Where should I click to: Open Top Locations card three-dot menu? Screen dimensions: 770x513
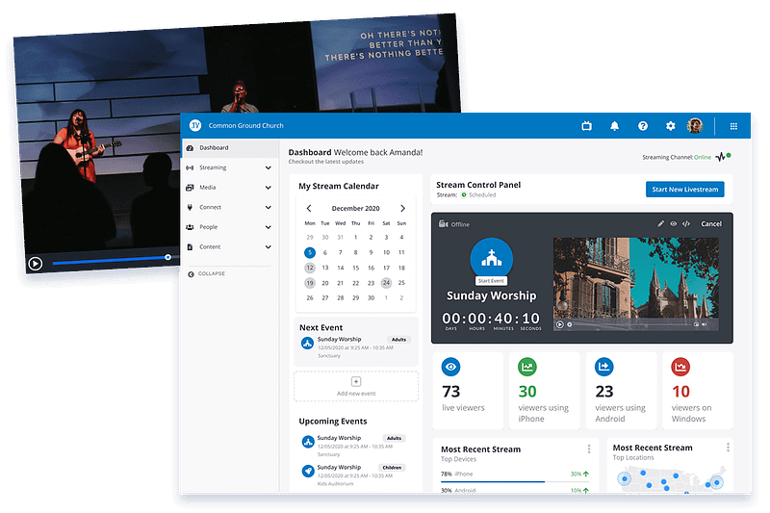pyautogui.click(x=728, y=448)
